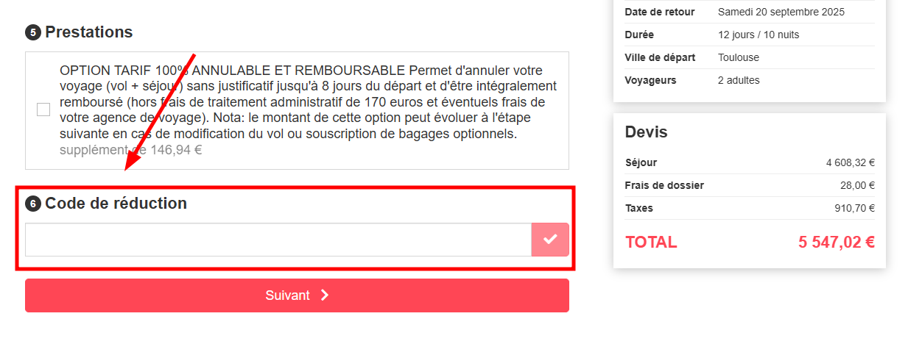
Task: Click the TOTAL amount 5 547,02 €
Action: 836,243
